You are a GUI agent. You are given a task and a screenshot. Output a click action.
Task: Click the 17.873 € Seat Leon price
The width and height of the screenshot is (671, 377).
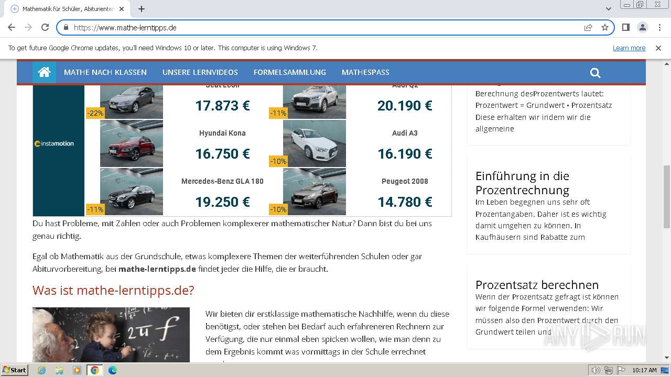click(x=222, y=106)
